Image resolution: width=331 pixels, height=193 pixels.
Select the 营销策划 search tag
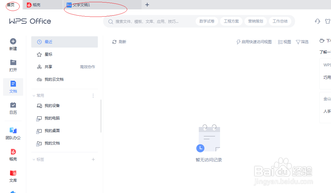[256, 21]
